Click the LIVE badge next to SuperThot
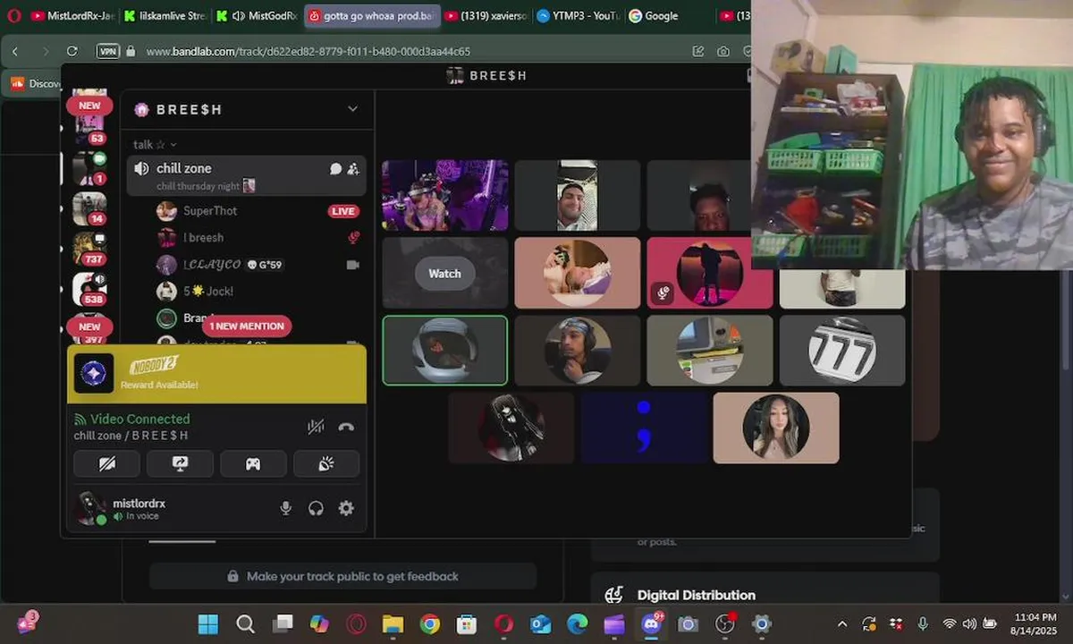 coord(343,211)
